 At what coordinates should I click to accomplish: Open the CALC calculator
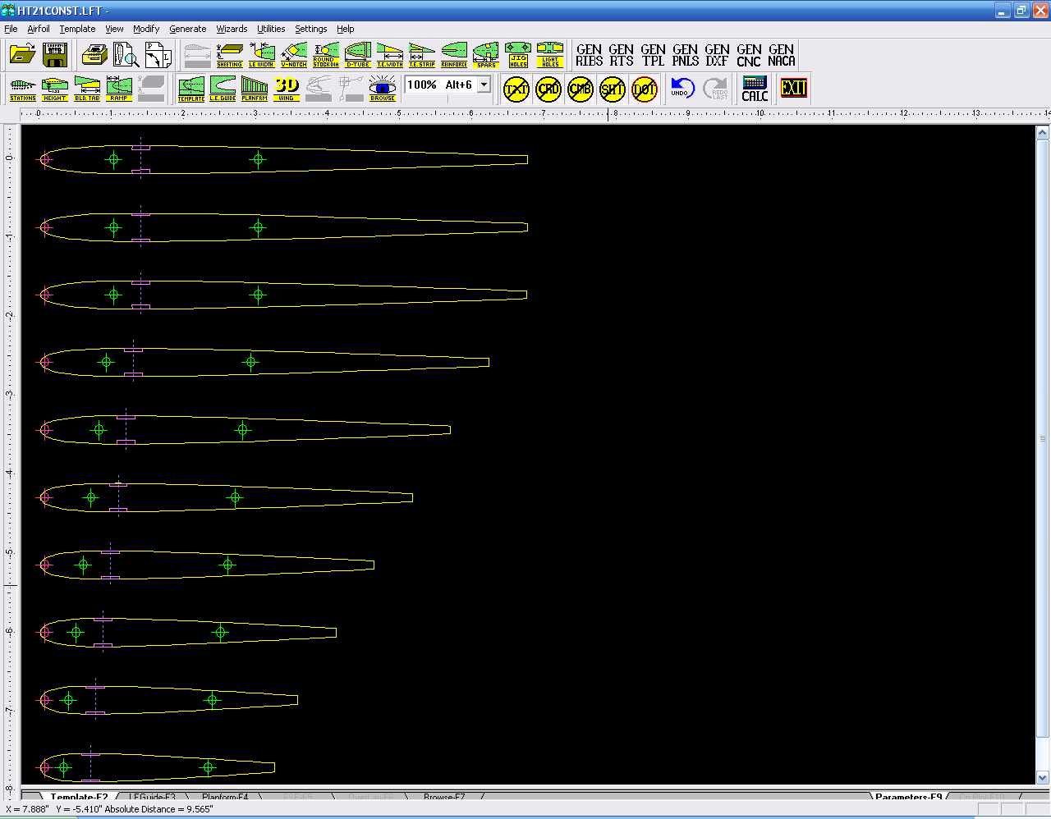click(x=755, y=89)
